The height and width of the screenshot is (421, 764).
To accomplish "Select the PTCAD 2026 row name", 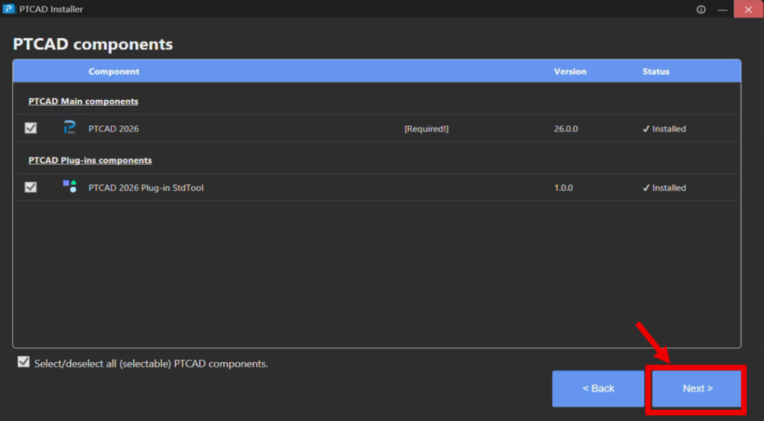I will tap(113, 129).
